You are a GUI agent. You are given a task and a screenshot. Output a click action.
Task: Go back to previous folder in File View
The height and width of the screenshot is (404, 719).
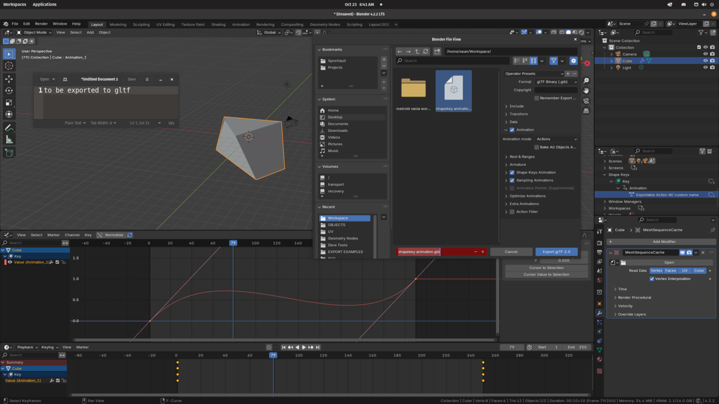[x=400, y=51]
